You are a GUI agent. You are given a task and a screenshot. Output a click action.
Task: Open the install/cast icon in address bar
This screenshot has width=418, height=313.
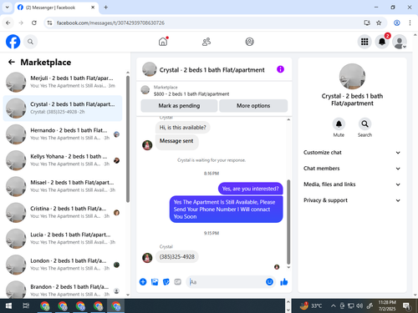[367, 23]
